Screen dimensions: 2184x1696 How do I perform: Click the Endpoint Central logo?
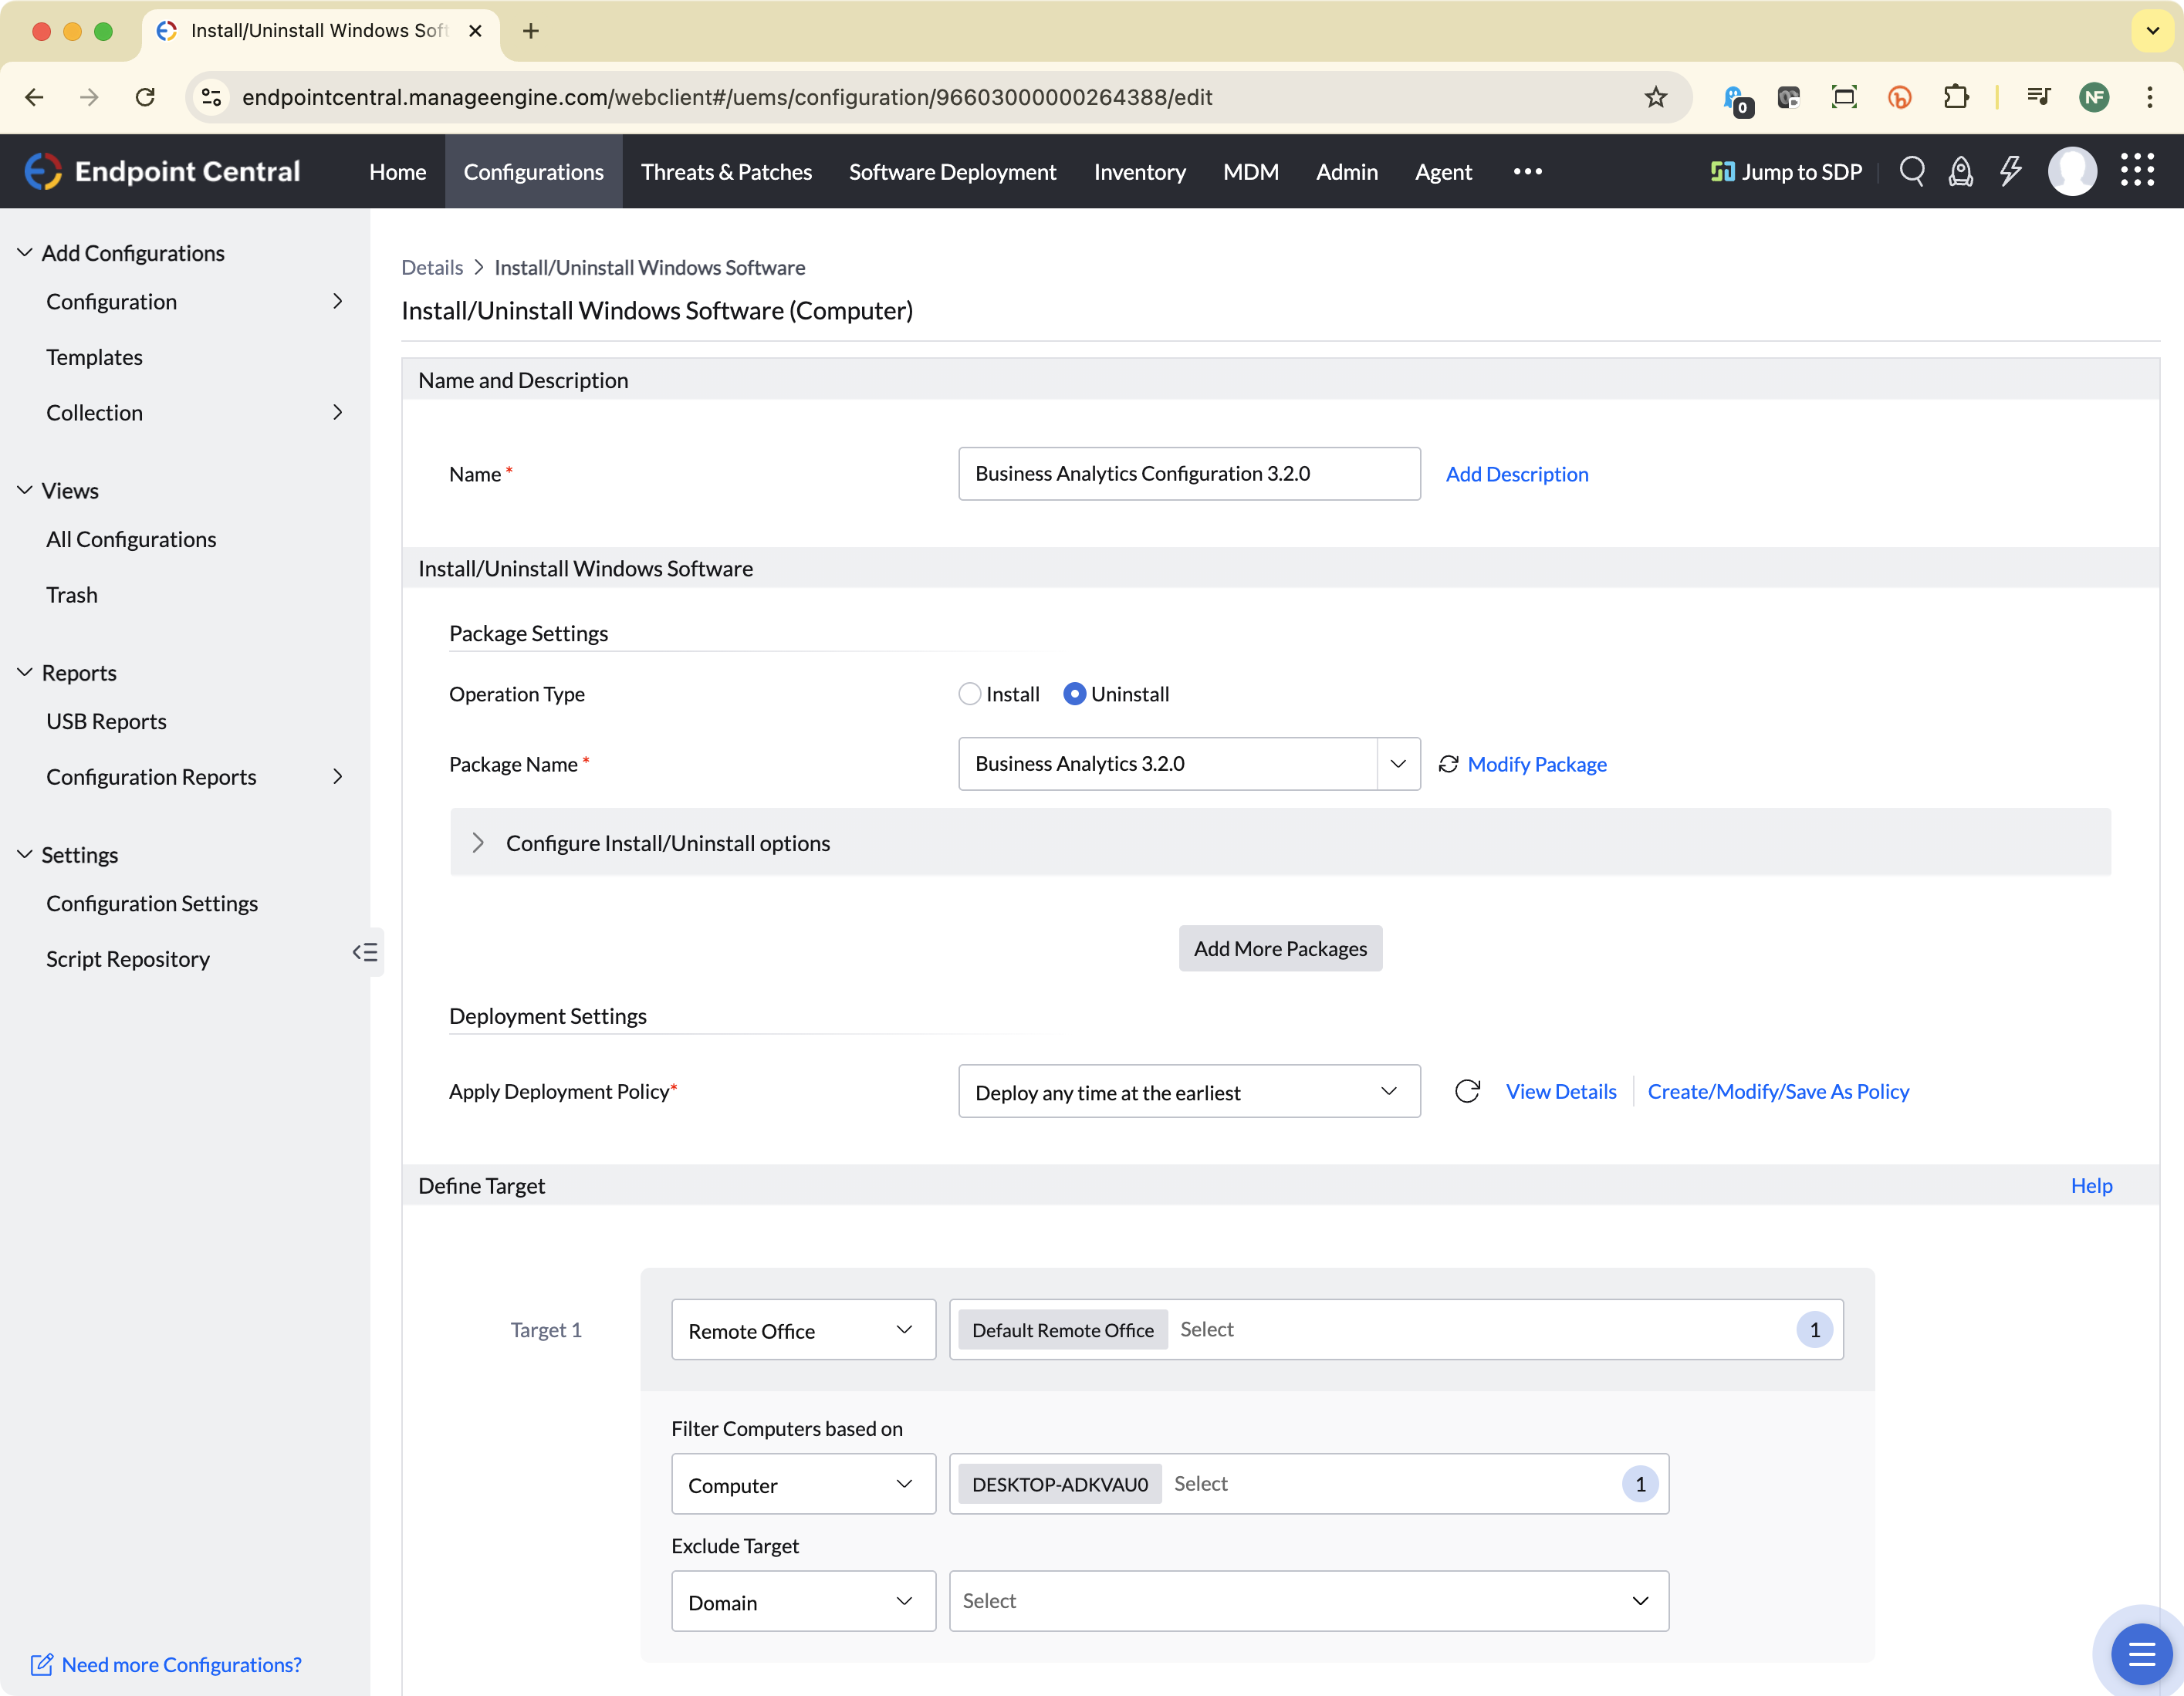pyautogui.click(x=162, y=171)
